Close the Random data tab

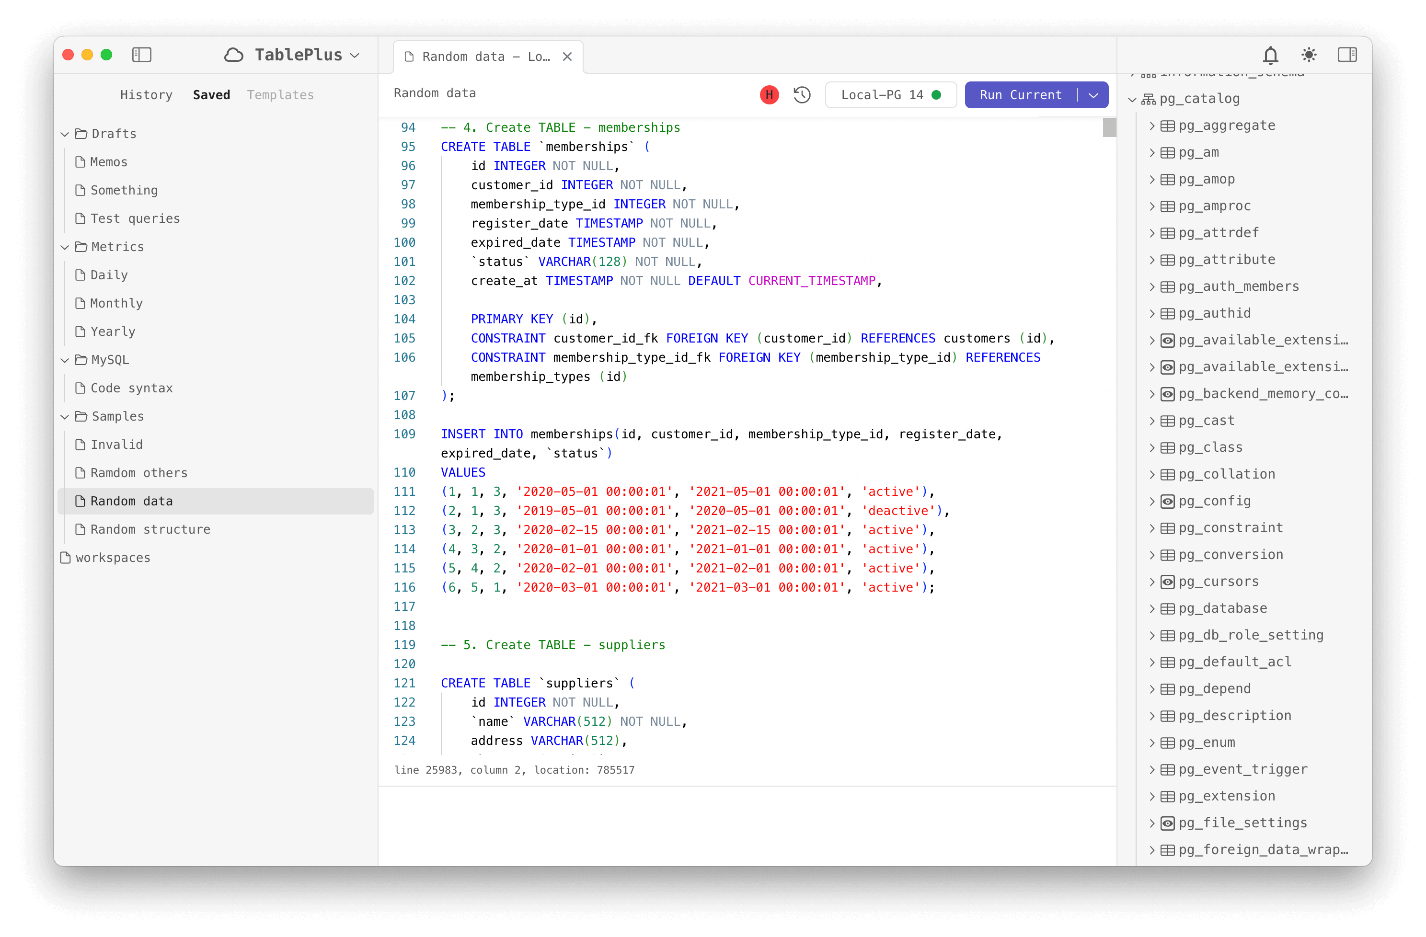click(x=567, y=57)
